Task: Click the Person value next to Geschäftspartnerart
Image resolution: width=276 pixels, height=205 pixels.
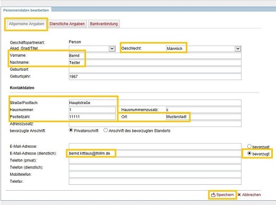Action: click(75, 42)
